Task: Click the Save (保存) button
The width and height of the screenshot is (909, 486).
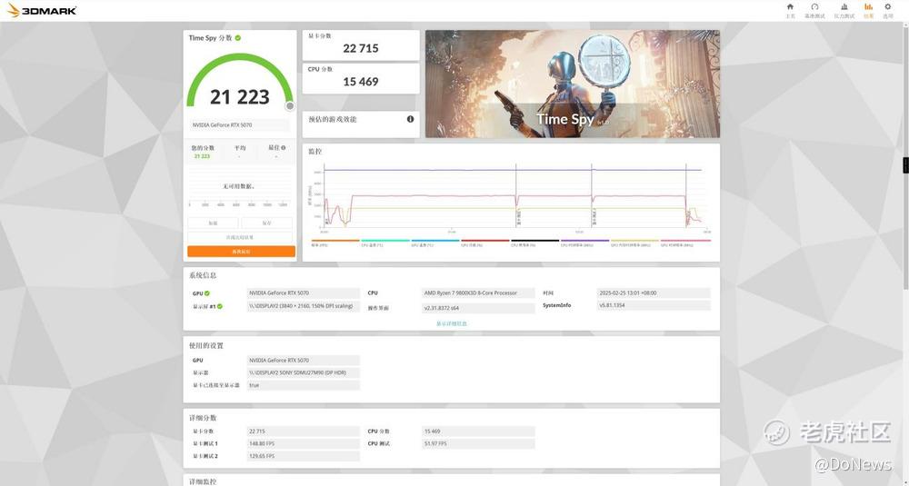Action: 266,223
